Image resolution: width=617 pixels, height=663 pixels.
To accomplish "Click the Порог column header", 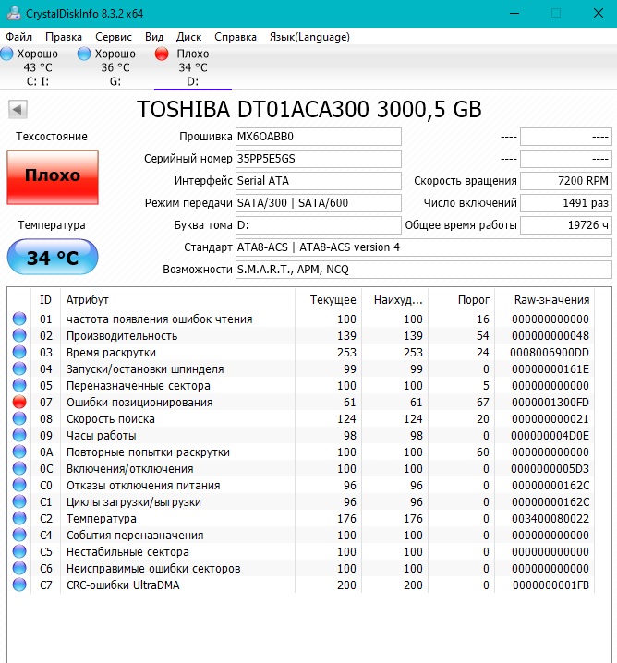I will tap(462, 300).
